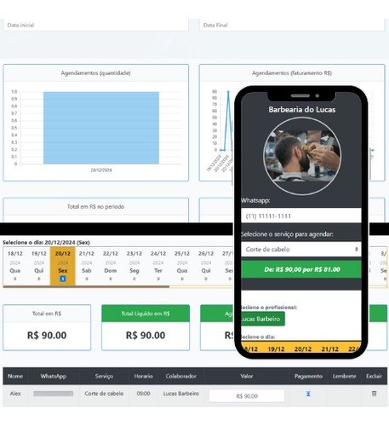Select 19/12 in phone's yellow date bar

pos(276,348)
